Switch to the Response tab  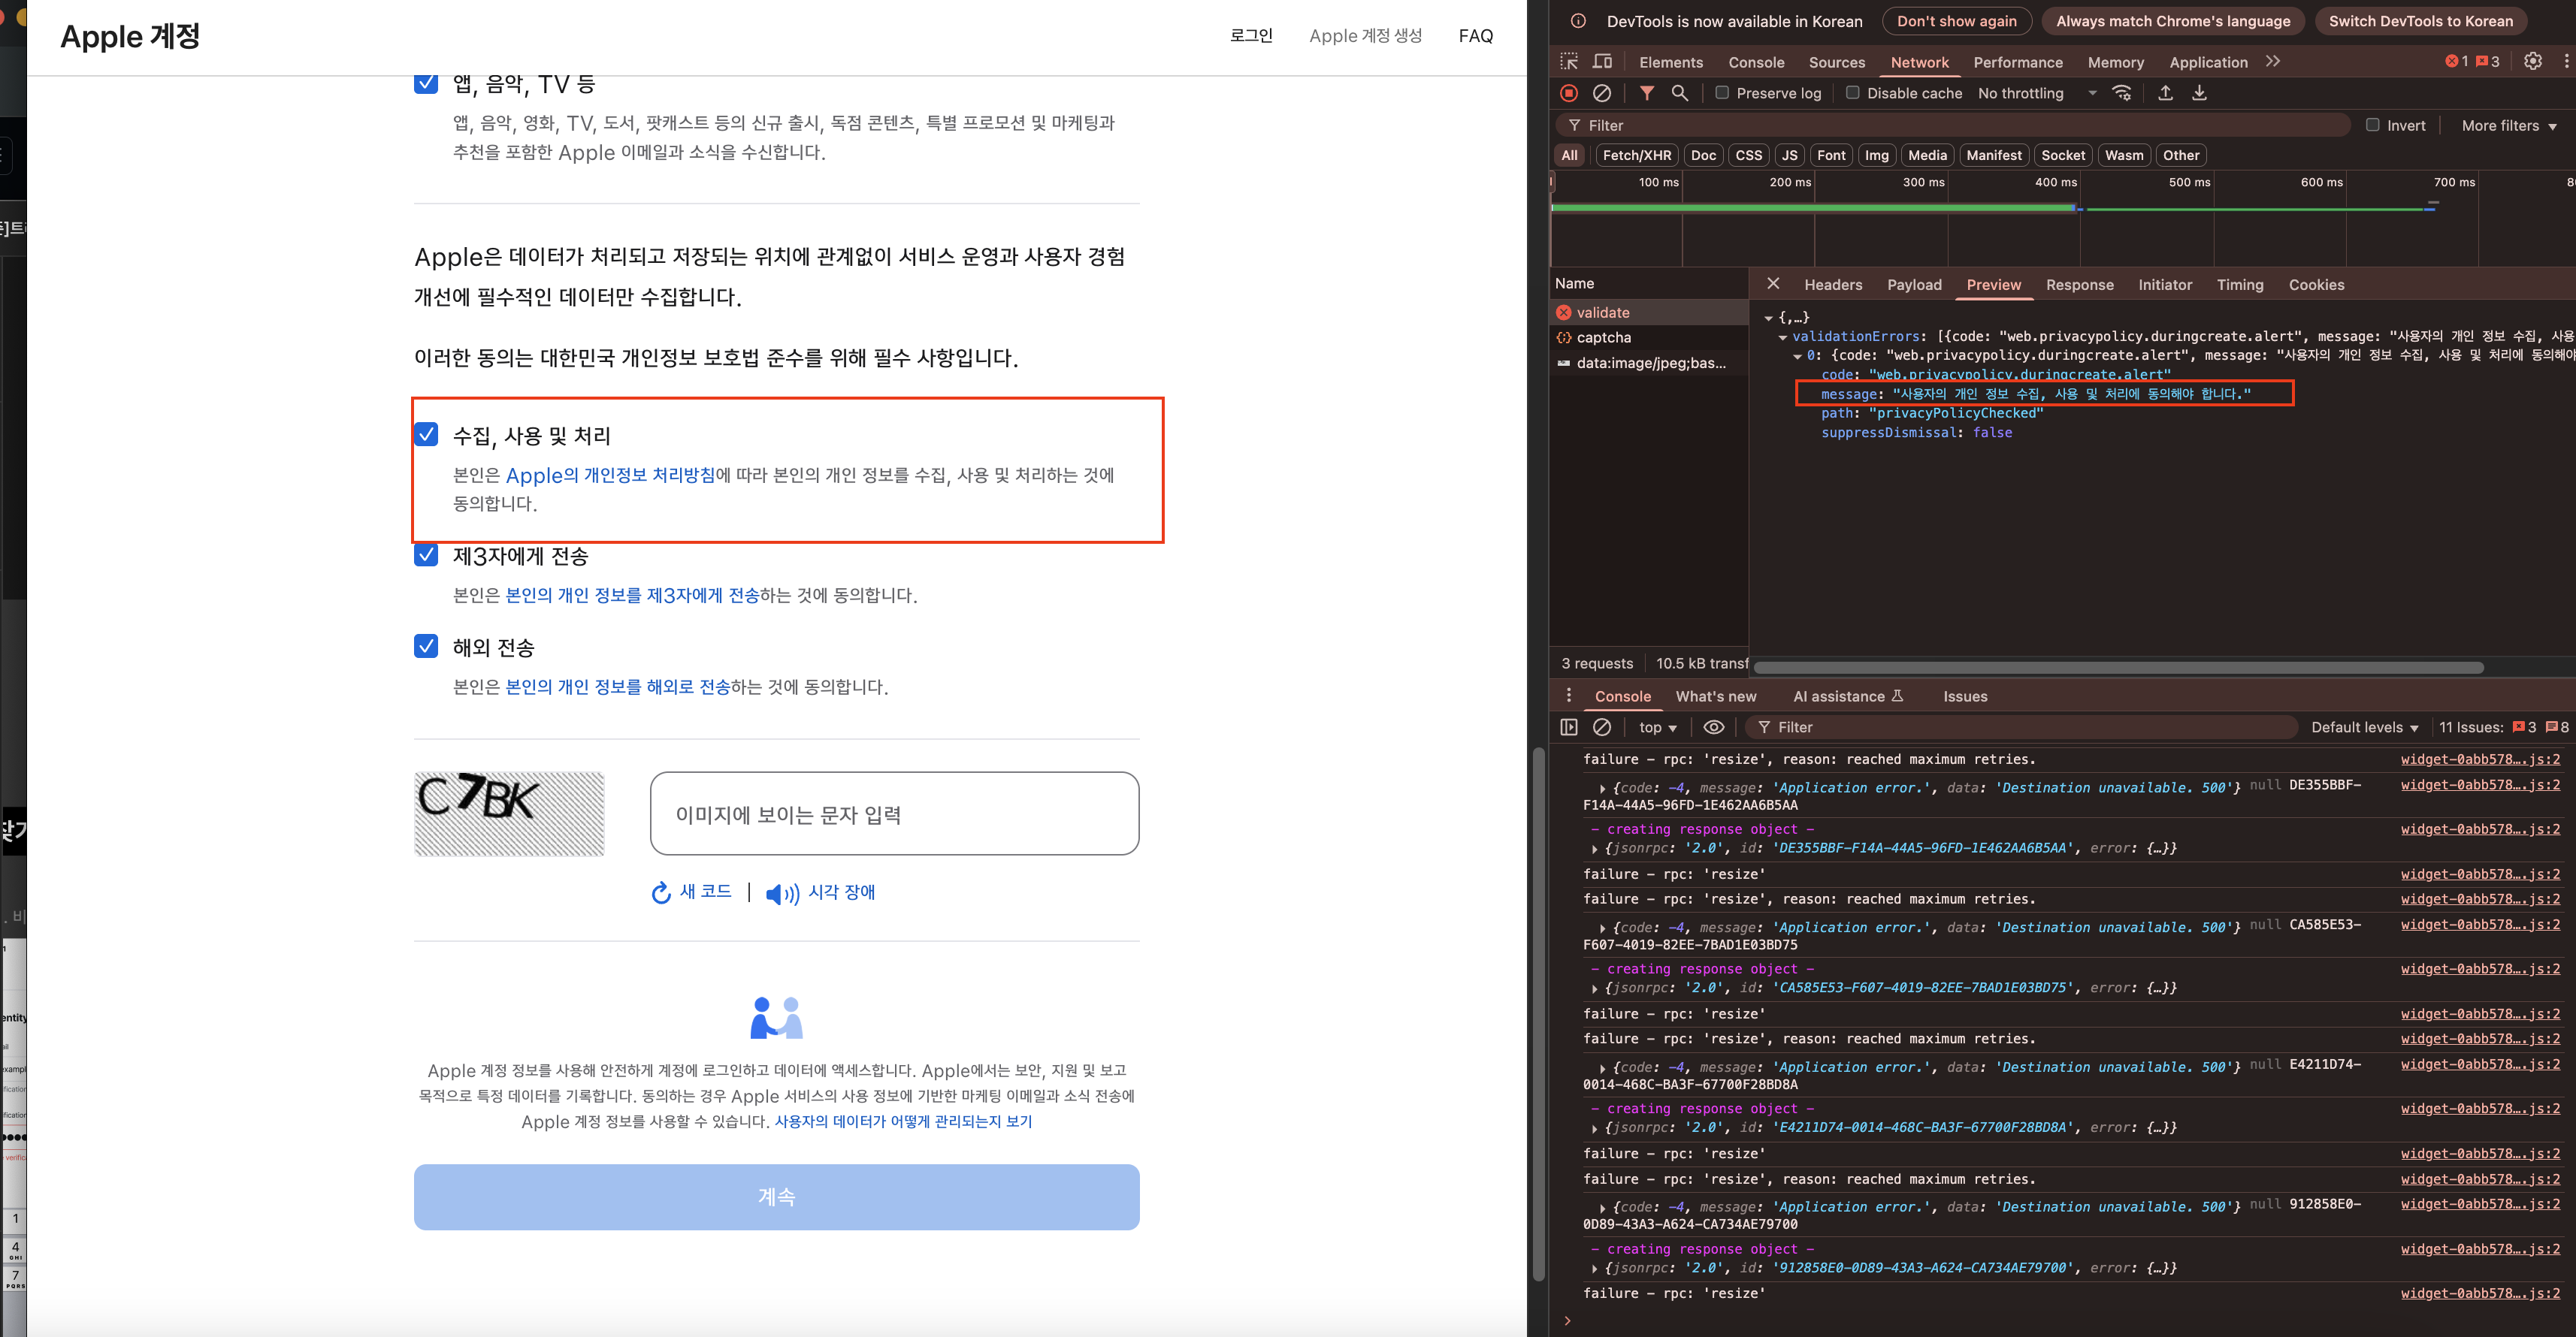click(x=2079, y=285)
